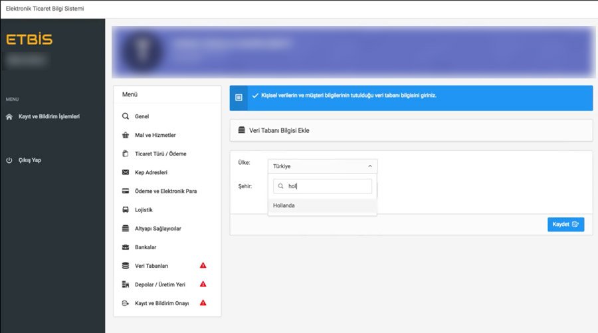Go to Bankalar section
Image resolution: width=598 pixels, height=333 pixels.
coord(146,247)
